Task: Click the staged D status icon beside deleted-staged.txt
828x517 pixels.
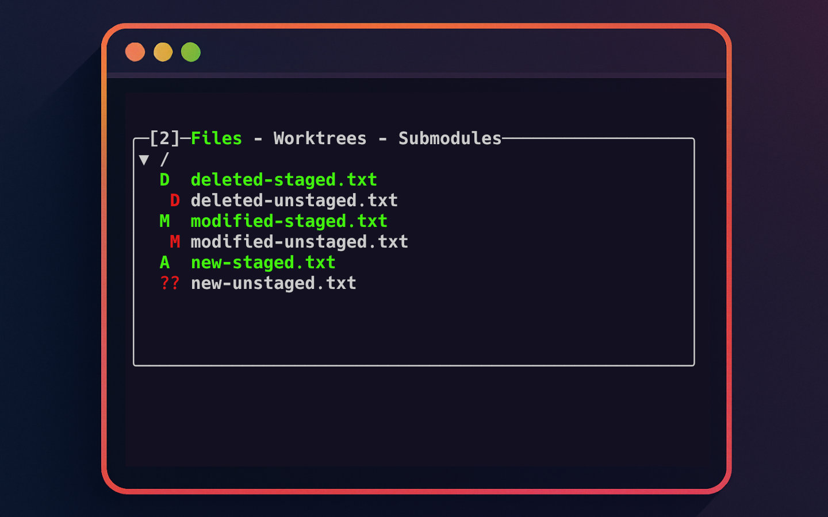Action: coord(165,180)
